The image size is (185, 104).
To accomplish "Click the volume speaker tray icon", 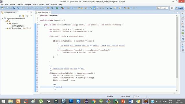I will click(x=166, y=101).
